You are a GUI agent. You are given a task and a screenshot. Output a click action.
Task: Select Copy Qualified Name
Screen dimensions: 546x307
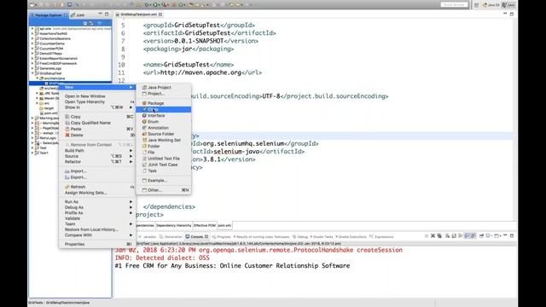click(97, 123)
